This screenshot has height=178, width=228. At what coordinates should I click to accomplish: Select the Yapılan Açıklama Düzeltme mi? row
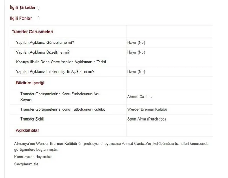(111, 52)
